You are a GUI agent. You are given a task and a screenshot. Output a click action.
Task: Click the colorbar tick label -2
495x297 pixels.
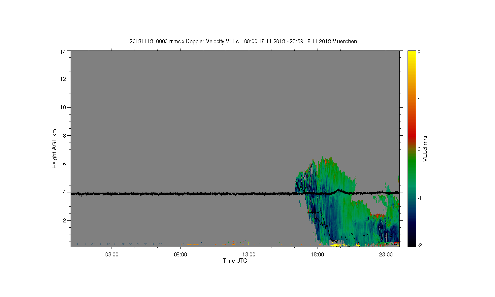pyautogui.click(x=419, y=245)
